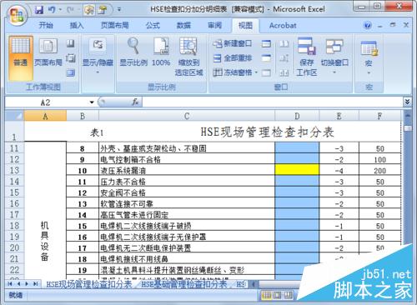Go to first sheet navigation arrow

[10, 283]
